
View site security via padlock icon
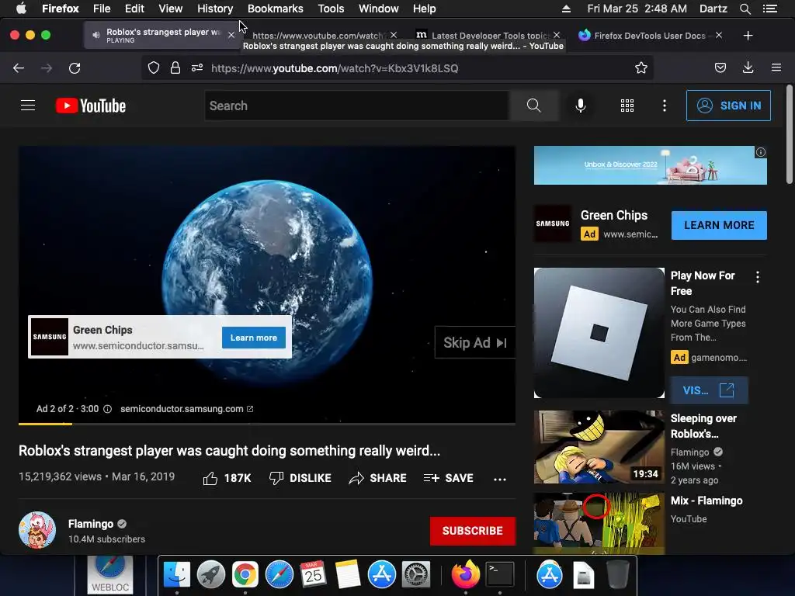point(175,68)
